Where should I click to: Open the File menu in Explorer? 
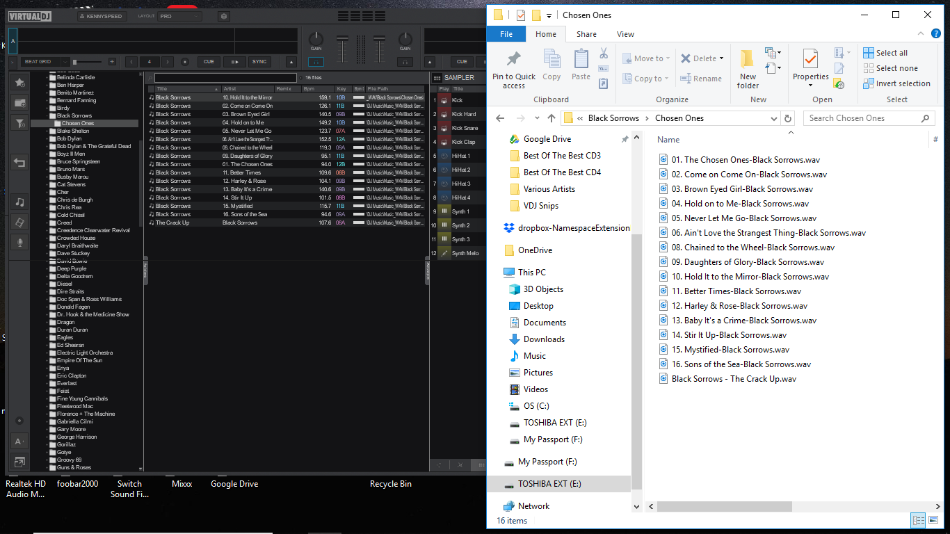506,34
